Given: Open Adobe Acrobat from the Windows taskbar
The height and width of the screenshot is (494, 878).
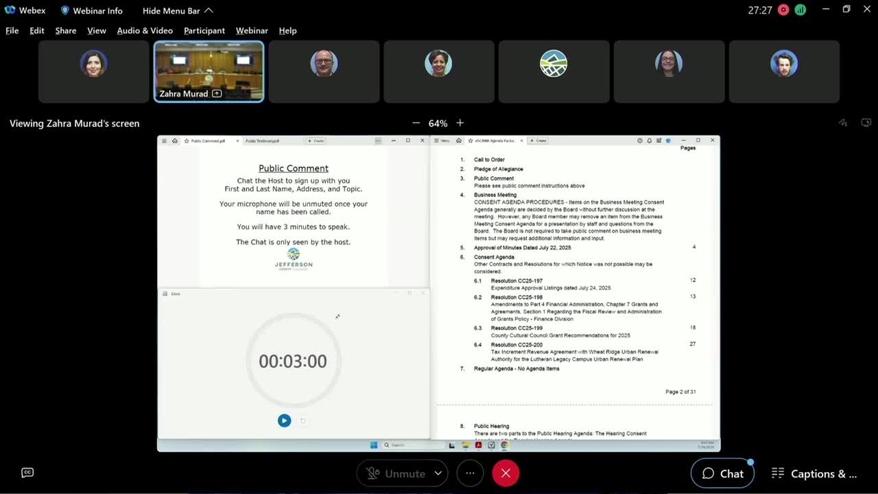Looking at the screenshot, I should 479,445.
